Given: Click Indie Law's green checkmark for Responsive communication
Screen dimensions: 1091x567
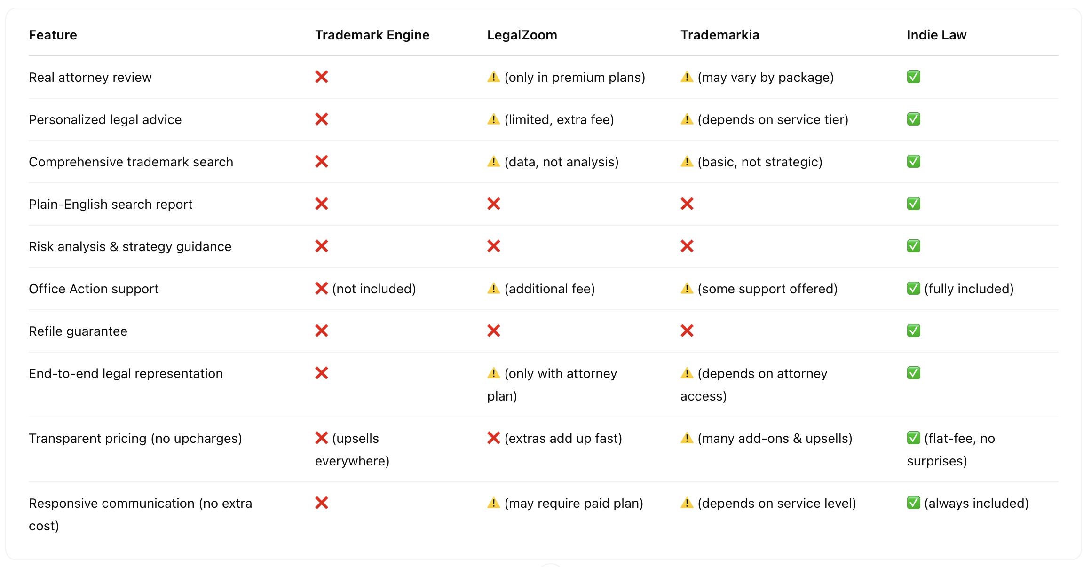Looking at the screenshot, I should (913, 503).
